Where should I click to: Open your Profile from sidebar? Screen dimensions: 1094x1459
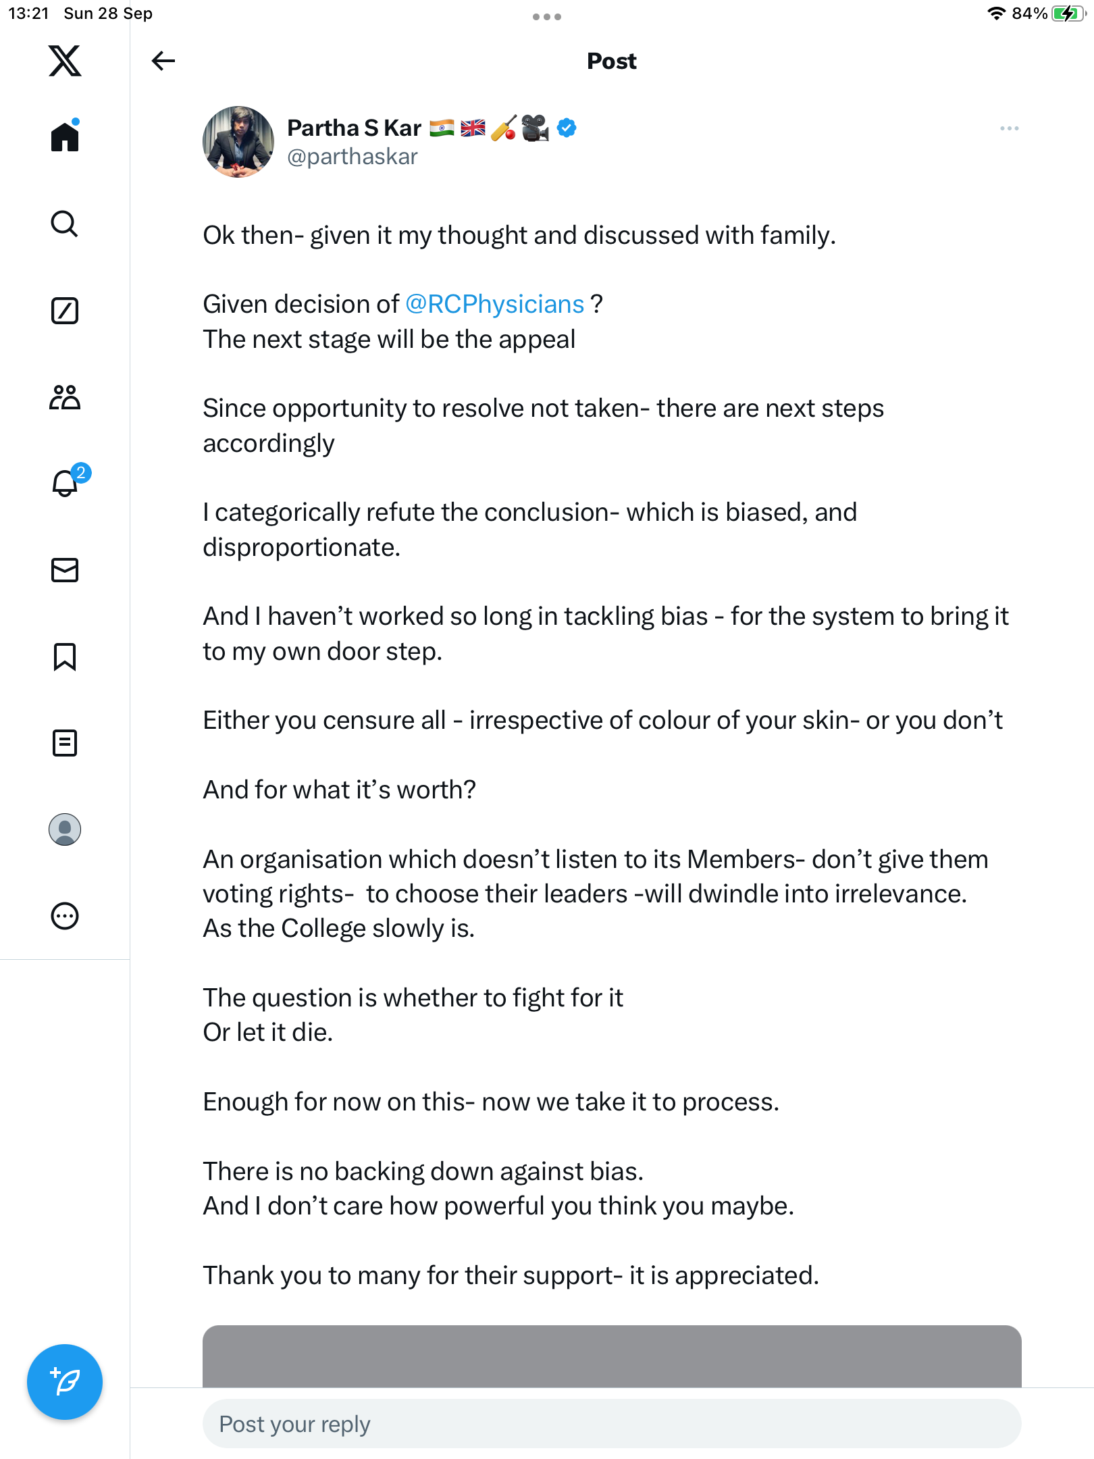pos(65,829)
